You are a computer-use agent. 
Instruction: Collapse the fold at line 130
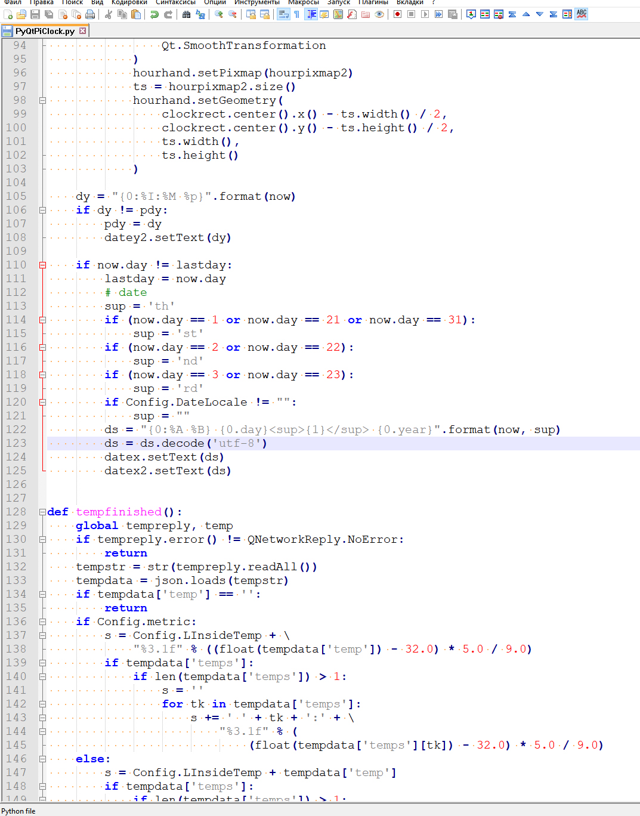(42, 539)
